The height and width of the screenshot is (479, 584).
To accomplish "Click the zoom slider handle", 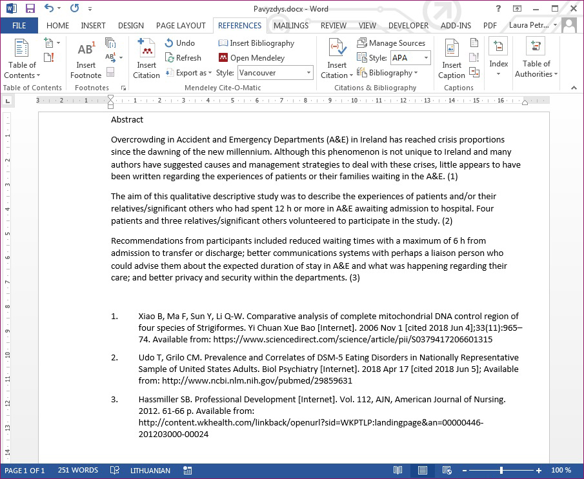I will (501, 471).
